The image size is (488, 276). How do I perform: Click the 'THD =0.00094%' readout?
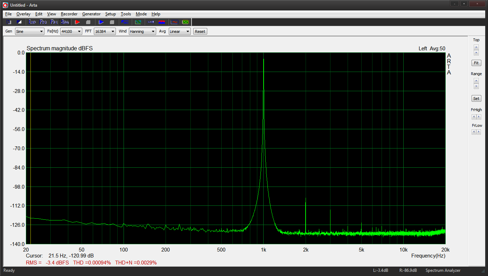(x=92, y=263)
